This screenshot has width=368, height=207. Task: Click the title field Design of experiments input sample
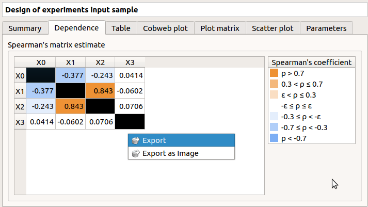[184, 10]
